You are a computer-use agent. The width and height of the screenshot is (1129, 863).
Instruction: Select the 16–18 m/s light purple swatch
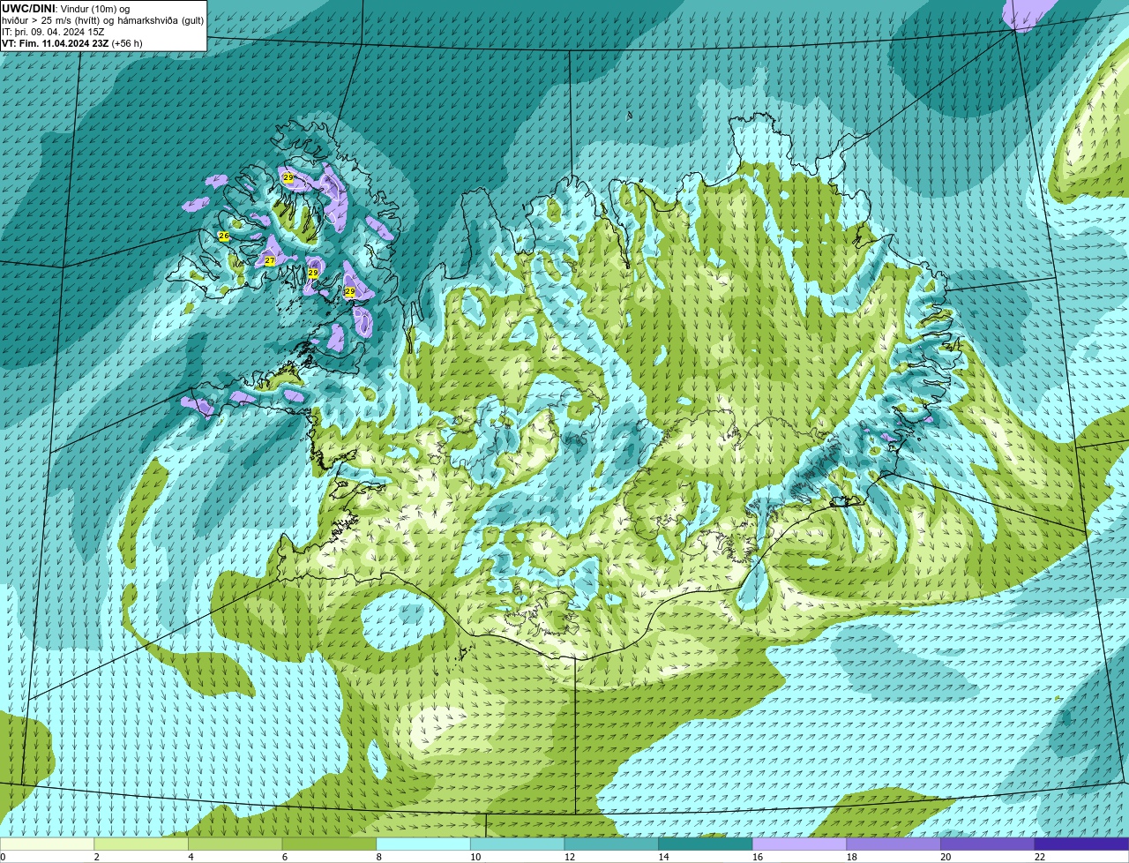point(799,844)
